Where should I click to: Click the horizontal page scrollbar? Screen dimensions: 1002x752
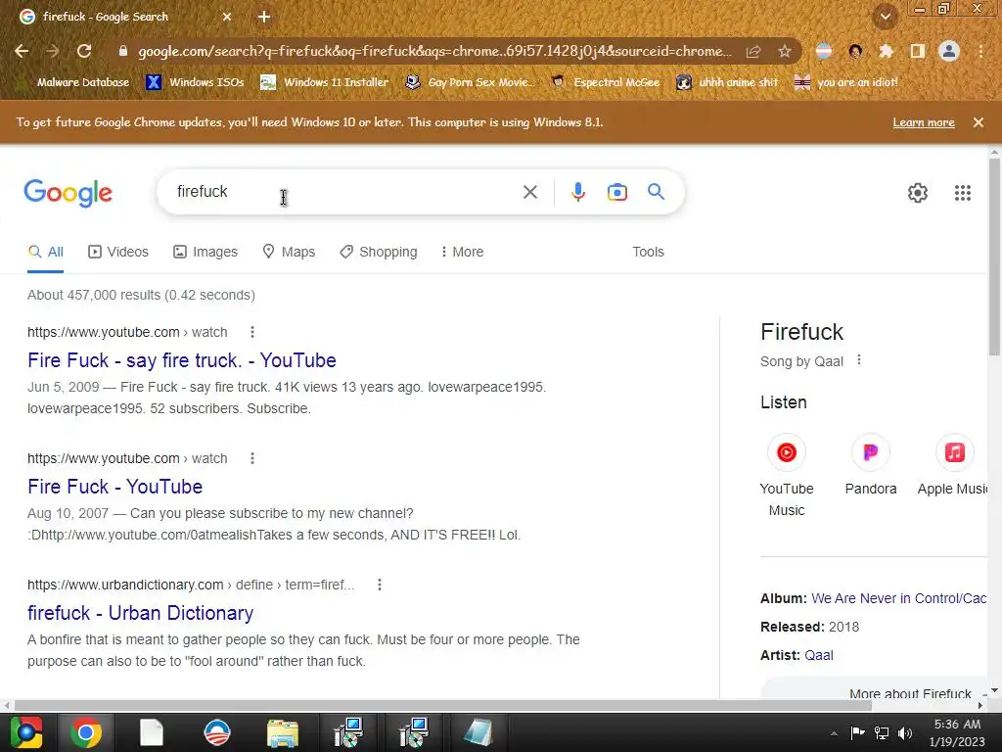tap(442, 705)
